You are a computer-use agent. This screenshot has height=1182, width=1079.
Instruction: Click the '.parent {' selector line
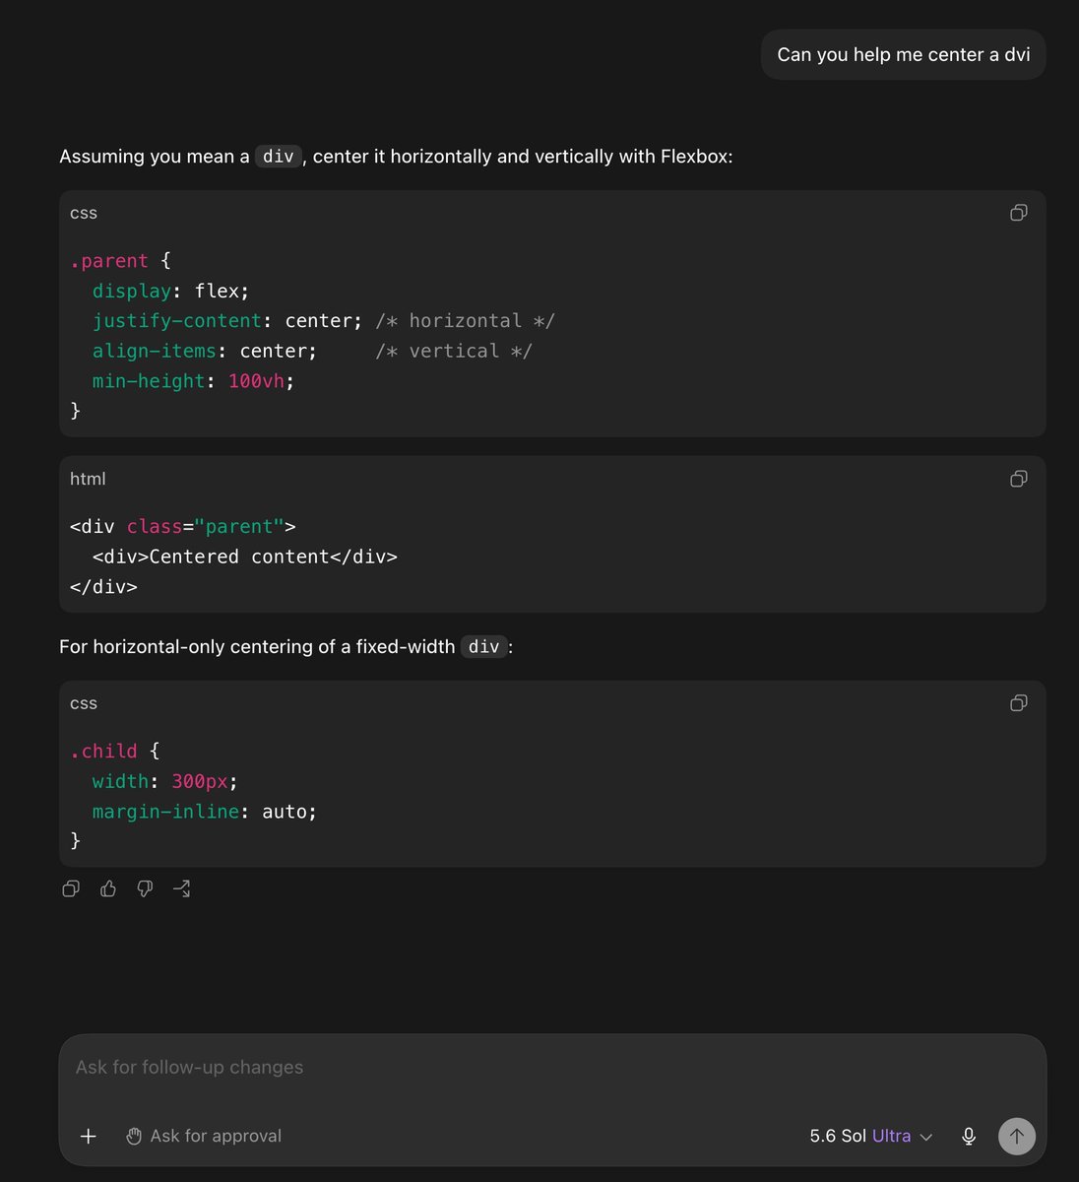(120, 261)
